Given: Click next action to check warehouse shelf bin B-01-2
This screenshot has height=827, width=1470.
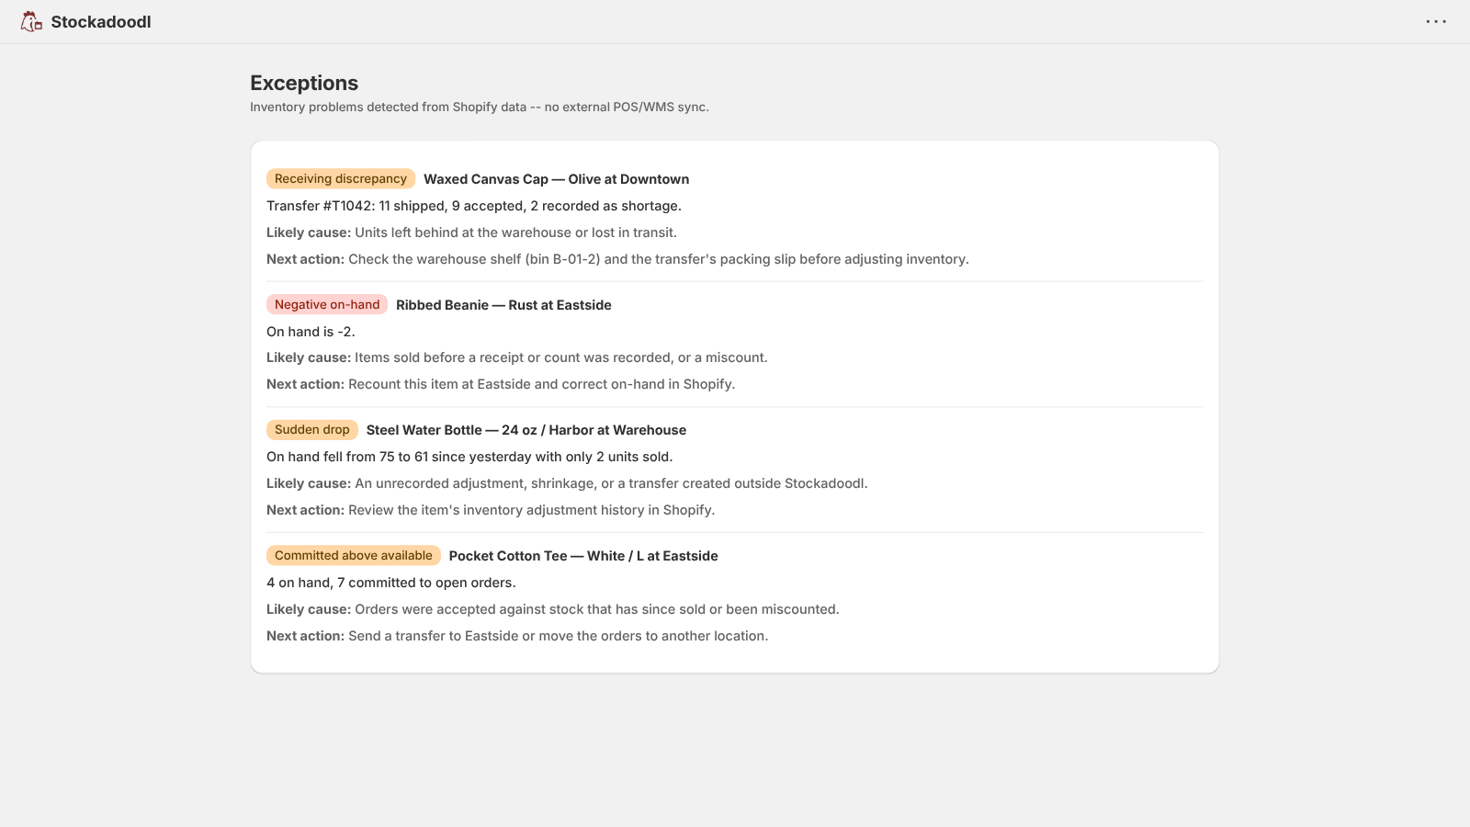Looking at the screenshot, I should [x=617, y=259].
